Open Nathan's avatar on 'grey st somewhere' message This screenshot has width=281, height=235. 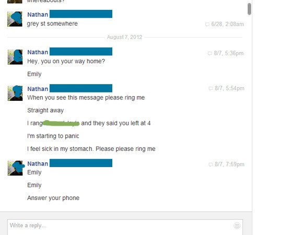(x=15, y=19)
